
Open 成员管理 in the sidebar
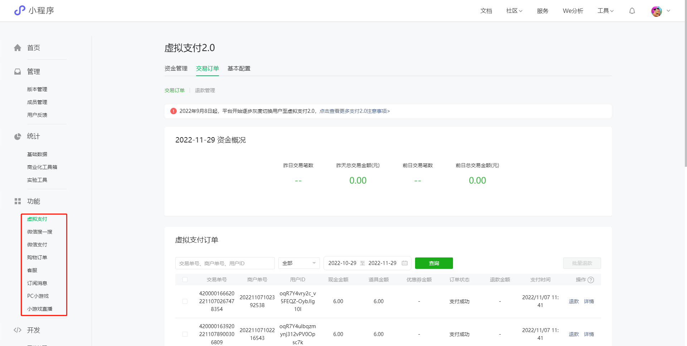(37, 102)
